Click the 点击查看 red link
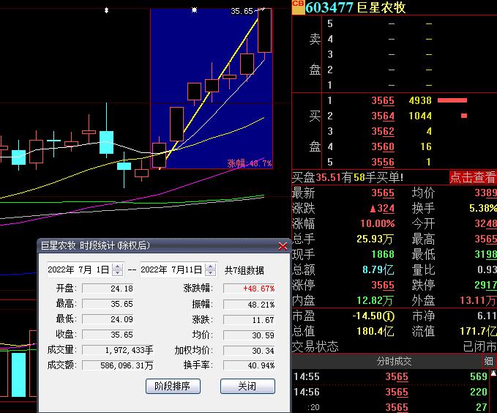The image size is (497, 413). 472,177
